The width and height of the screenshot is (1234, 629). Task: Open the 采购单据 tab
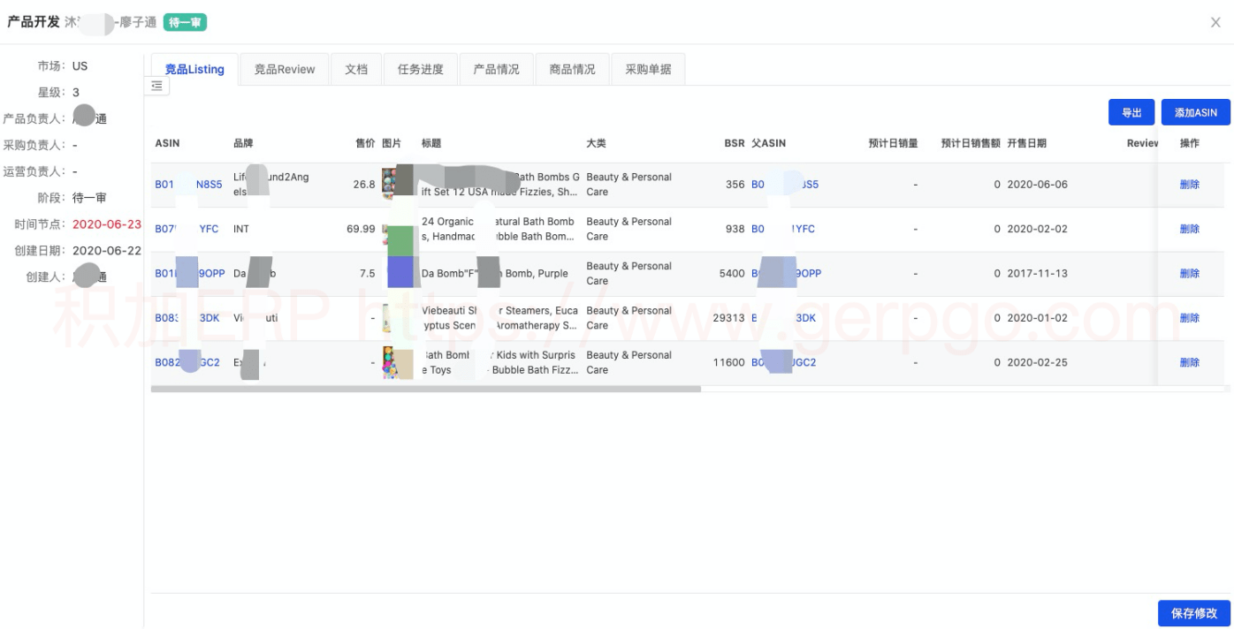tap(649, 68)
